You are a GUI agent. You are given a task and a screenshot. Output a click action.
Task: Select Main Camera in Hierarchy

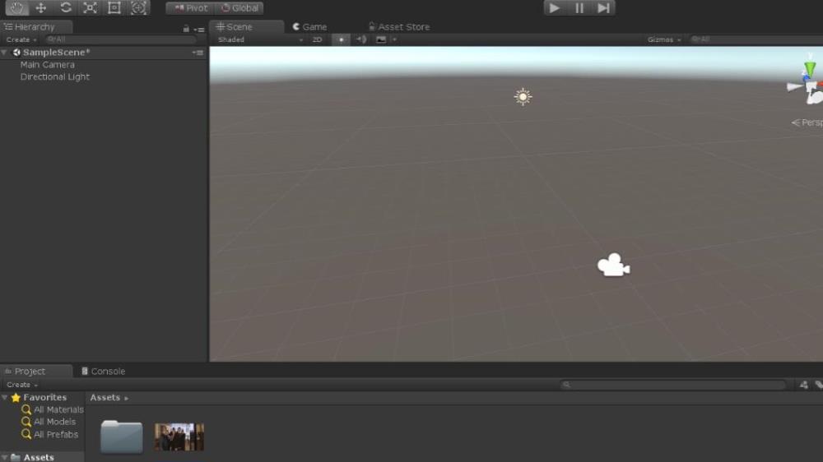tap(47, 64)
